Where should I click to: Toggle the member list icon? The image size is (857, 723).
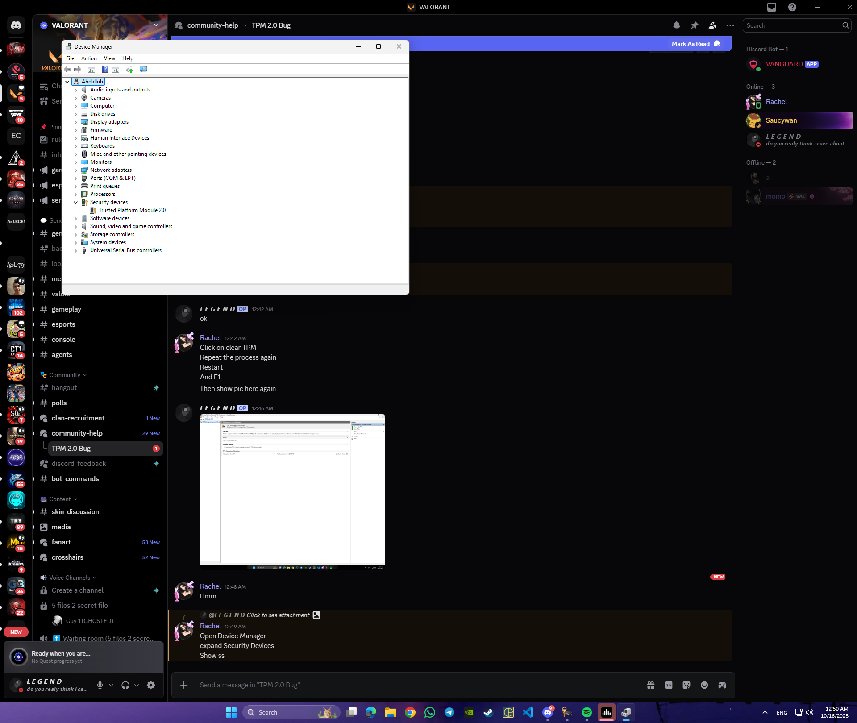(712, 25)
